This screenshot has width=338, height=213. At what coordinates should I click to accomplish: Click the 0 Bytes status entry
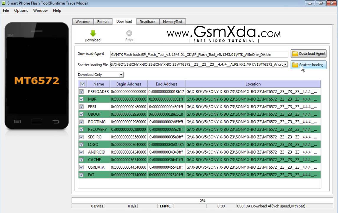click(97, 206)
